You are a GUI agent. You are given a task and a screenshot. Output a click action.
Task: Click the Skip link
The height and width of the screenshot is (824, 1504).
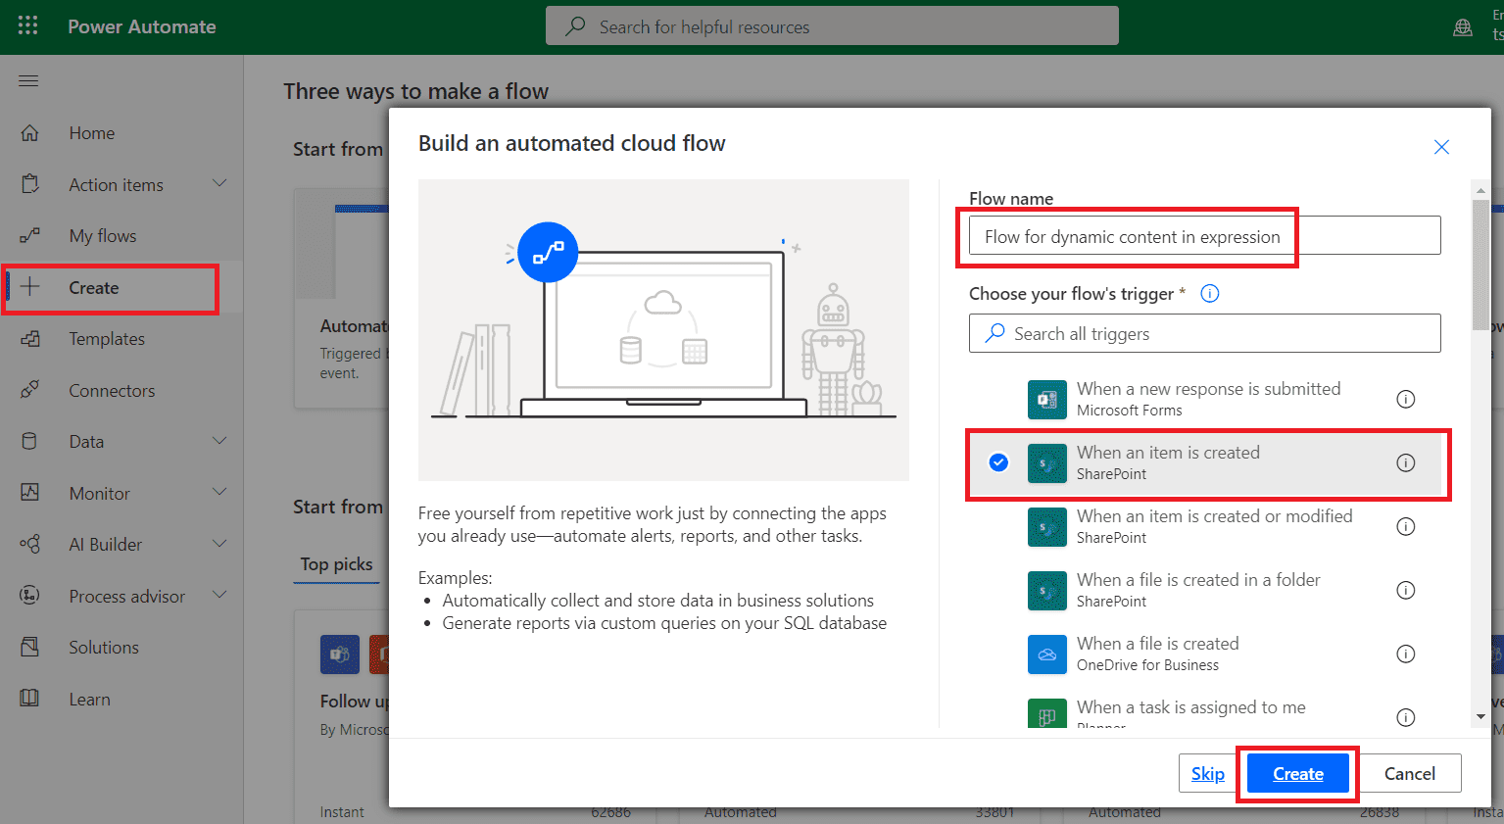(x=1207, y=773)
